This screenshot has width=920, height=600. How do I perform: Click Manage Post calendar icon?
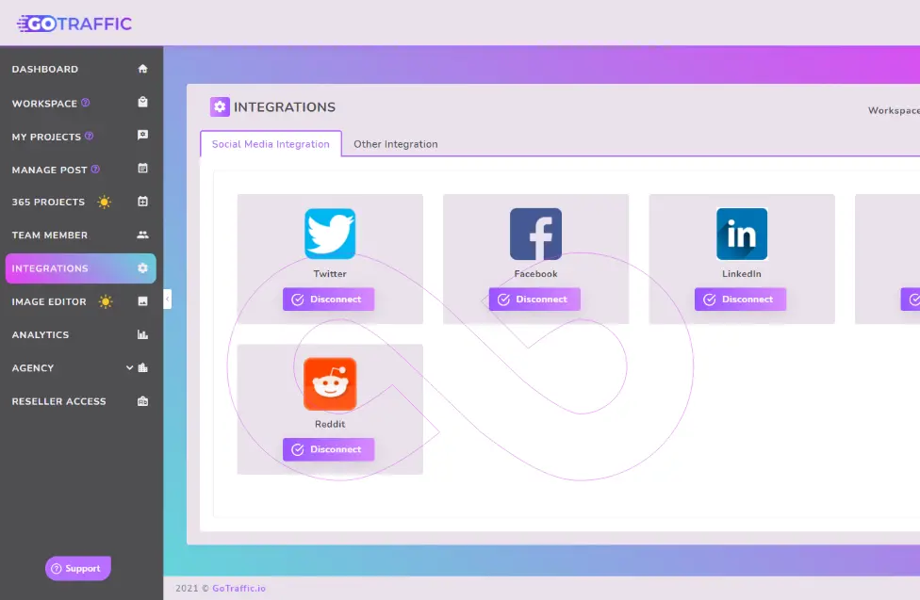point(142,169)
